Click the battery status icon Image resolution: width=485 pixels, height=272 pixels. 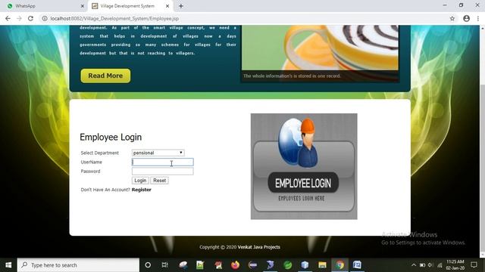click(x=422, y=265)
